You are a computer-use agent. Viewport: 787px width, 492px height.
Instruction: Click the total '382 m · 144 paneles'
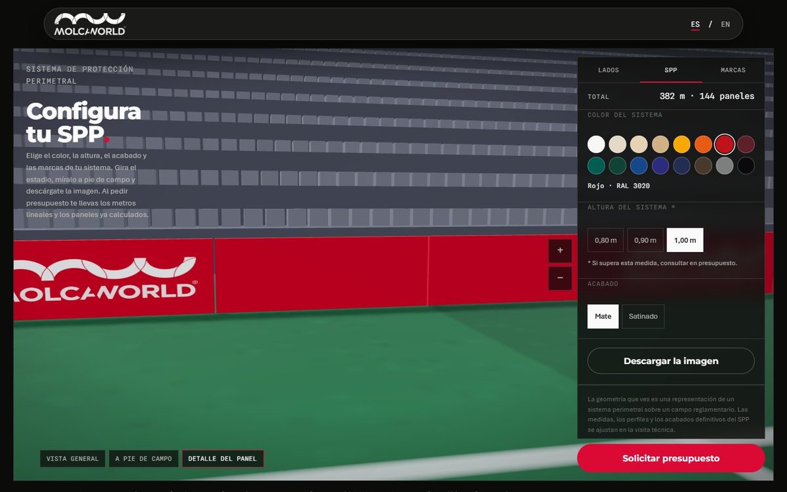point(707,96)
